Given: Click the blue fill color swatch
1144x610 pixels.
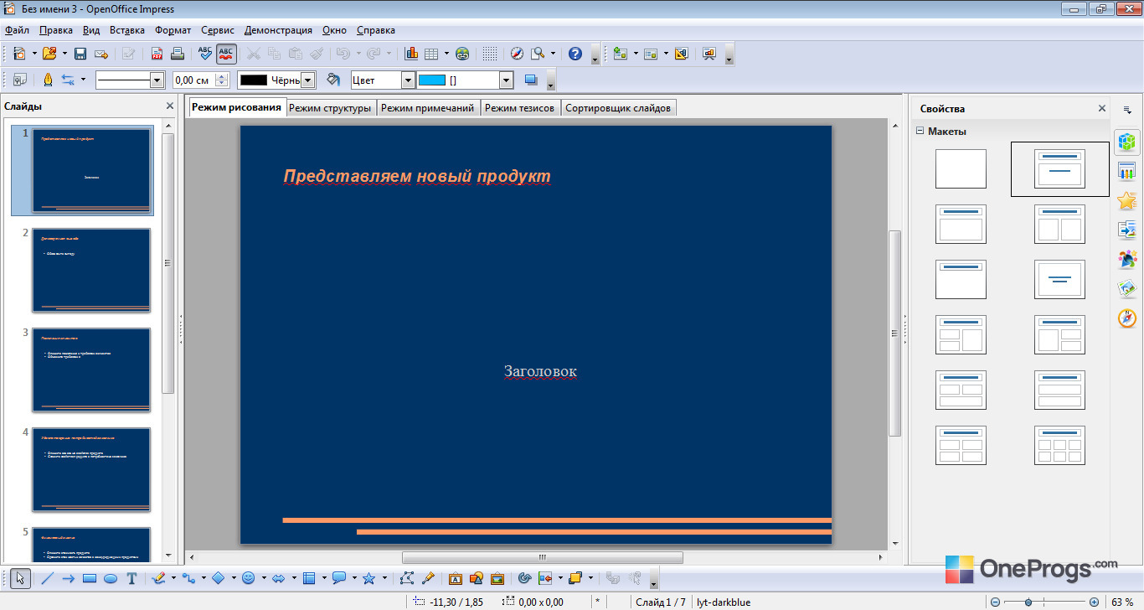Looking at the screenshot, I should click(x=432, y=80).
